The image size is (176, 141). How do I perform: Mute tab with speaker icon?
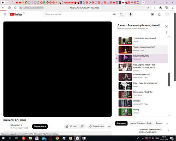[3, 2]
